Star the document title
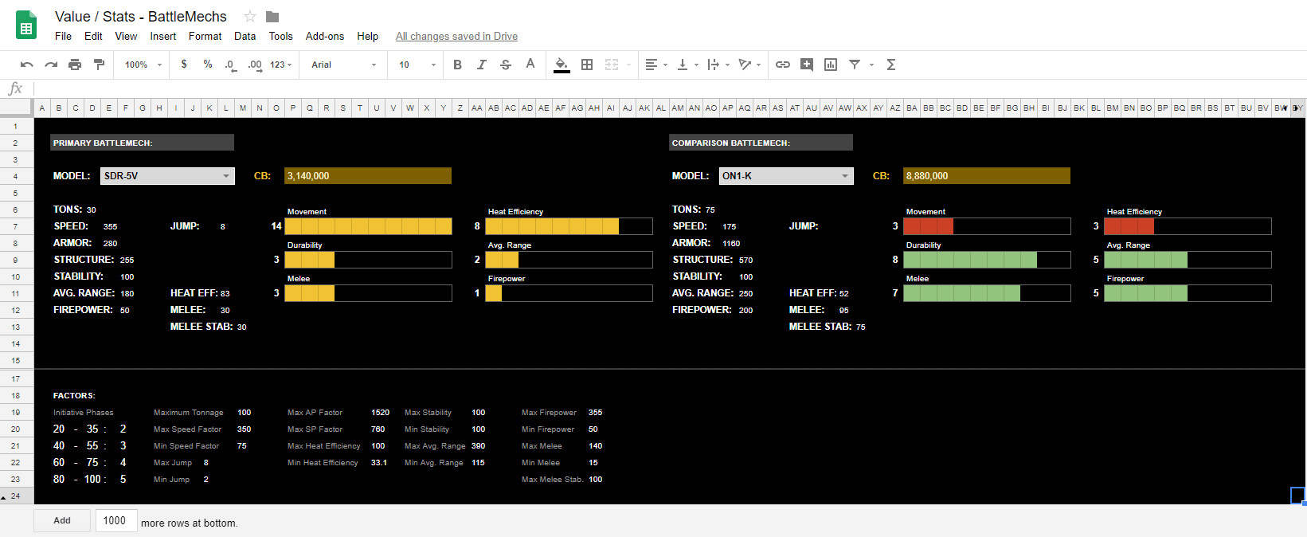The height and width of the screenshot is (537, 1307). coord(250,17)
